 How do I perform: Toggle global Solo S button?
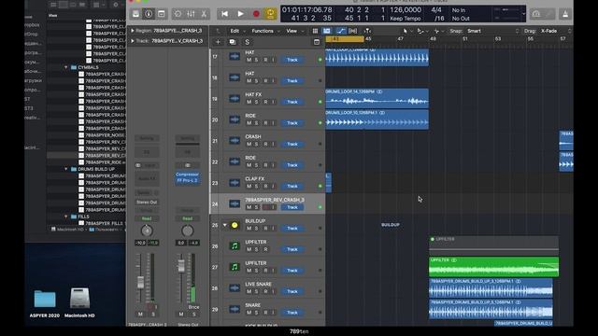tap(247, 42)
